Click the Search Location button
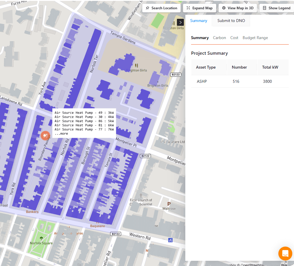 point(161,8)
